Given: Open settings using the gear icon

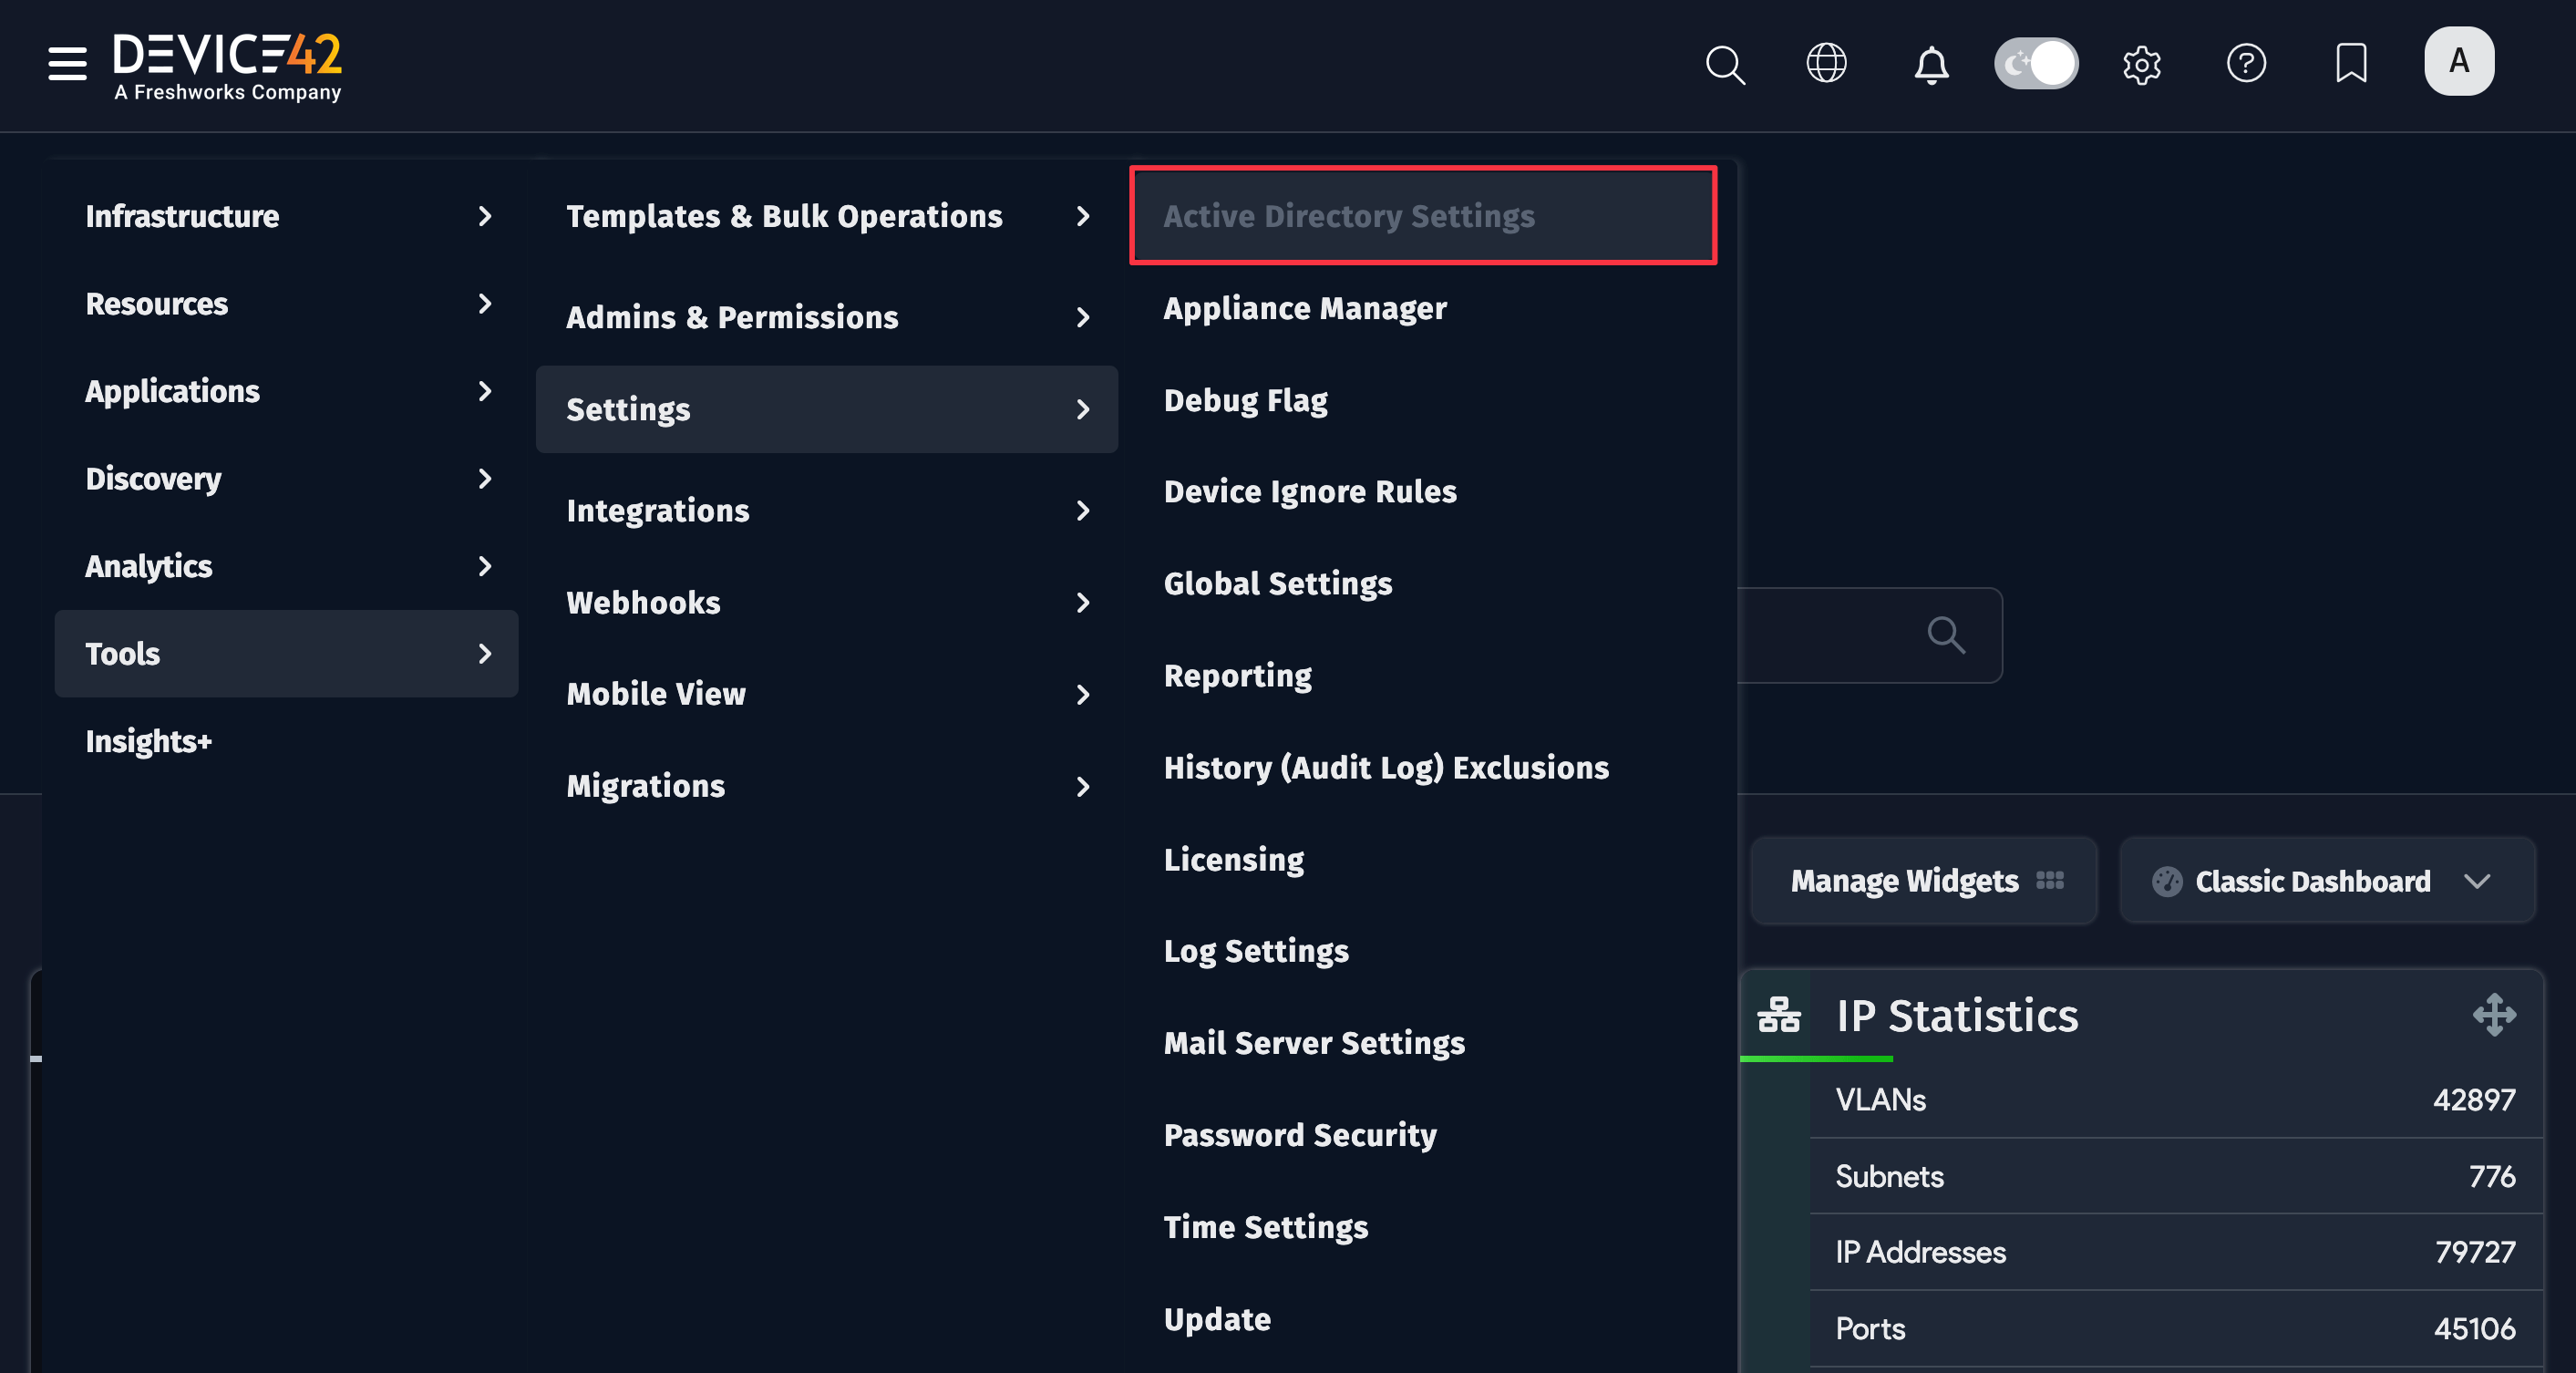Looking at the screenshot, I should [2142, 64].
